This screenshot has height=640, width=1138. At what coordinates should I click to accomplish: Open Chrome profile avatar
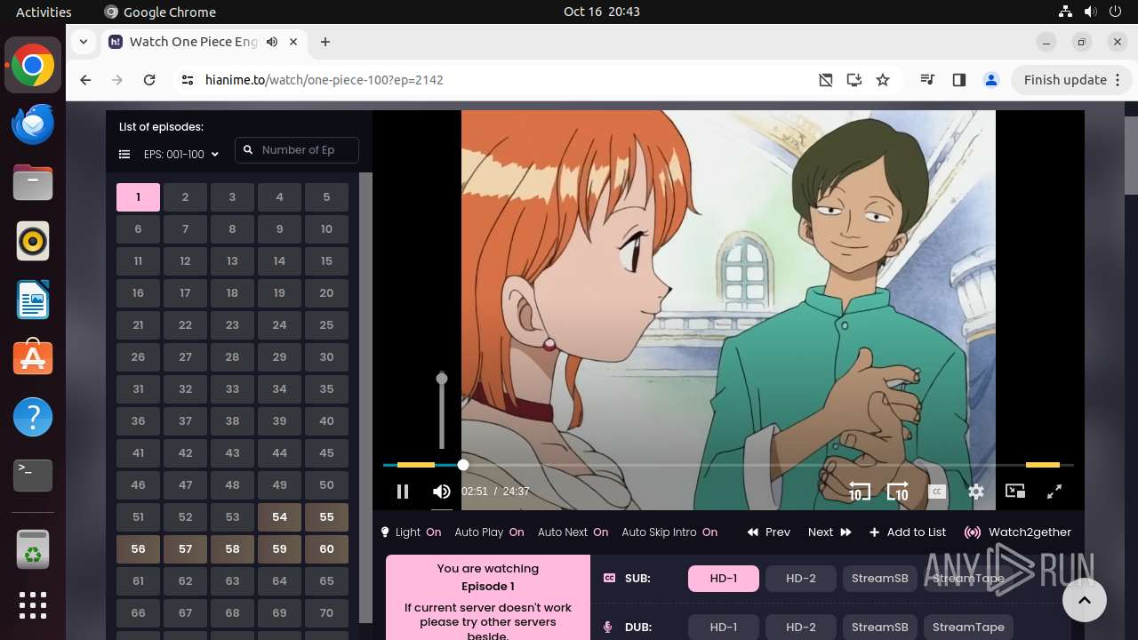pyautogui.click(x=991, y=80)
